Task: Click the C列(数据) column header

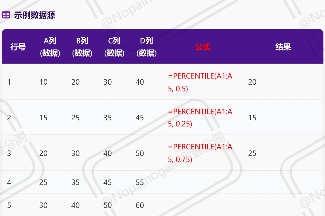Action: click(114, 47)
